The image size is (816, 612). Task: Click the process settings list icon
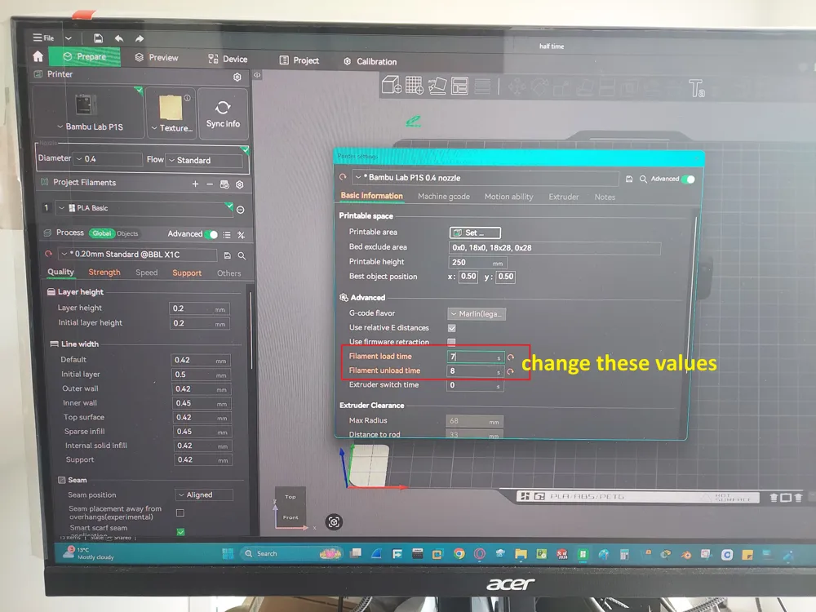coord(227,235)
